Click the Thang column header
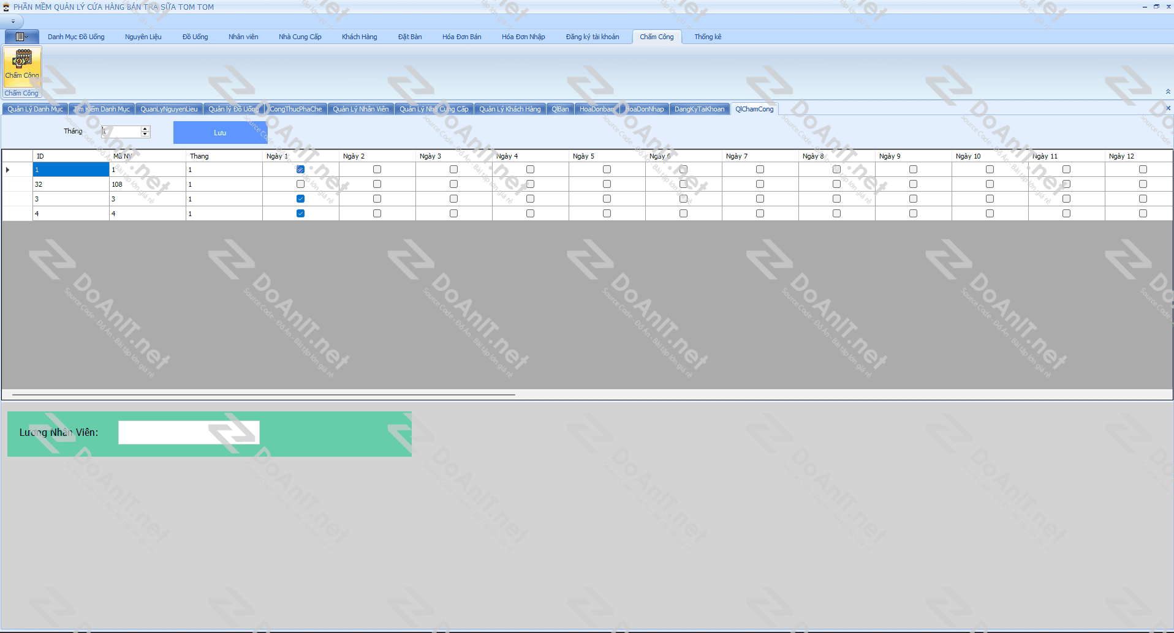This screenshot has width=1174, height=633. [224, 156]
